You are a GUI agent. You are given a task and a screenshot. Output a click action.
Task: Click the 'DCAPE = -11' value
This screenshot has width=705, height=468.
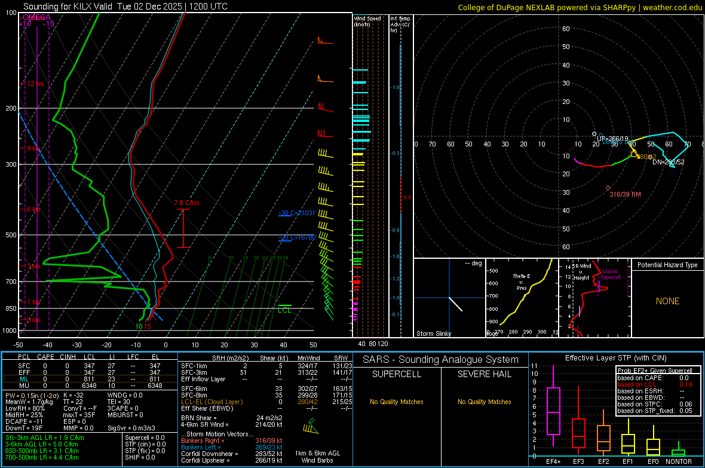[24, 421]
